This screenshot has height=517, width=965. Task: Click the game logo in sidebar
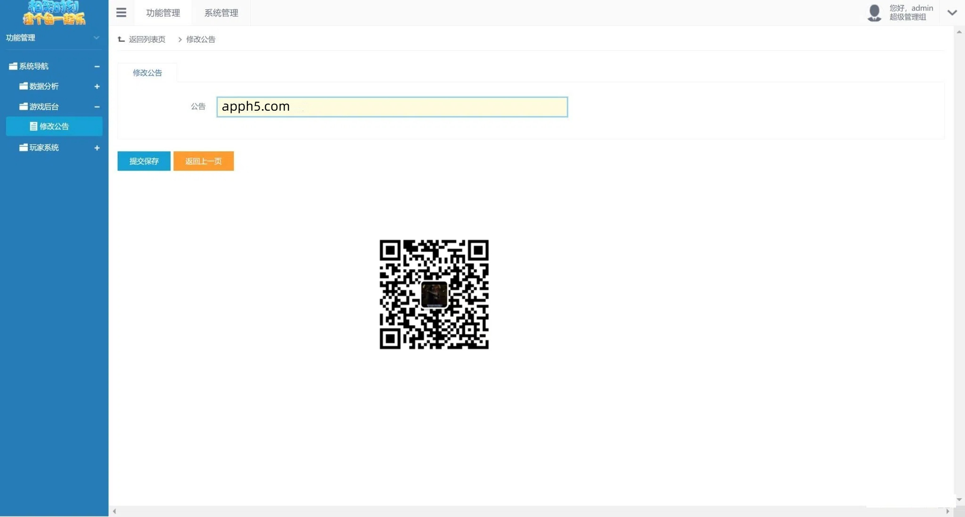[x=54, y=13]
